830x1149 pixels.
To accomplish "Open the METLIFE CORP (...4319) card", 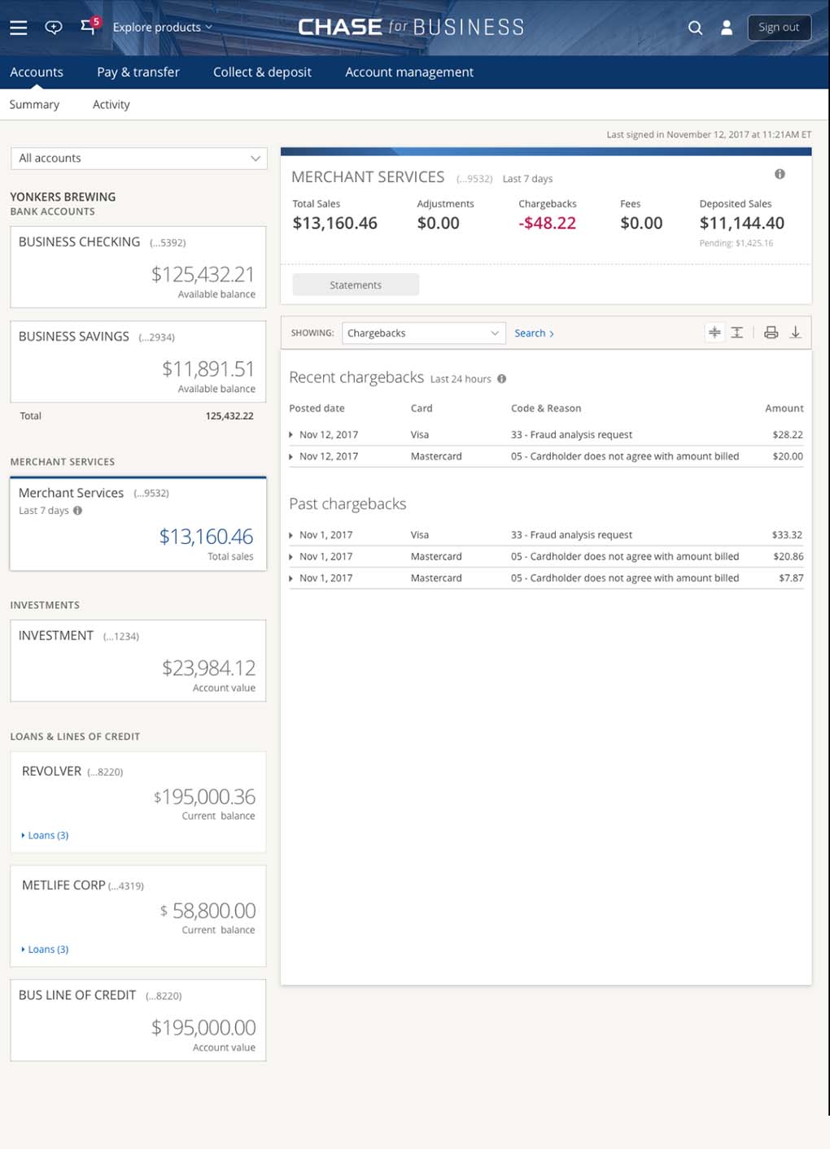I will pos(138,916).
